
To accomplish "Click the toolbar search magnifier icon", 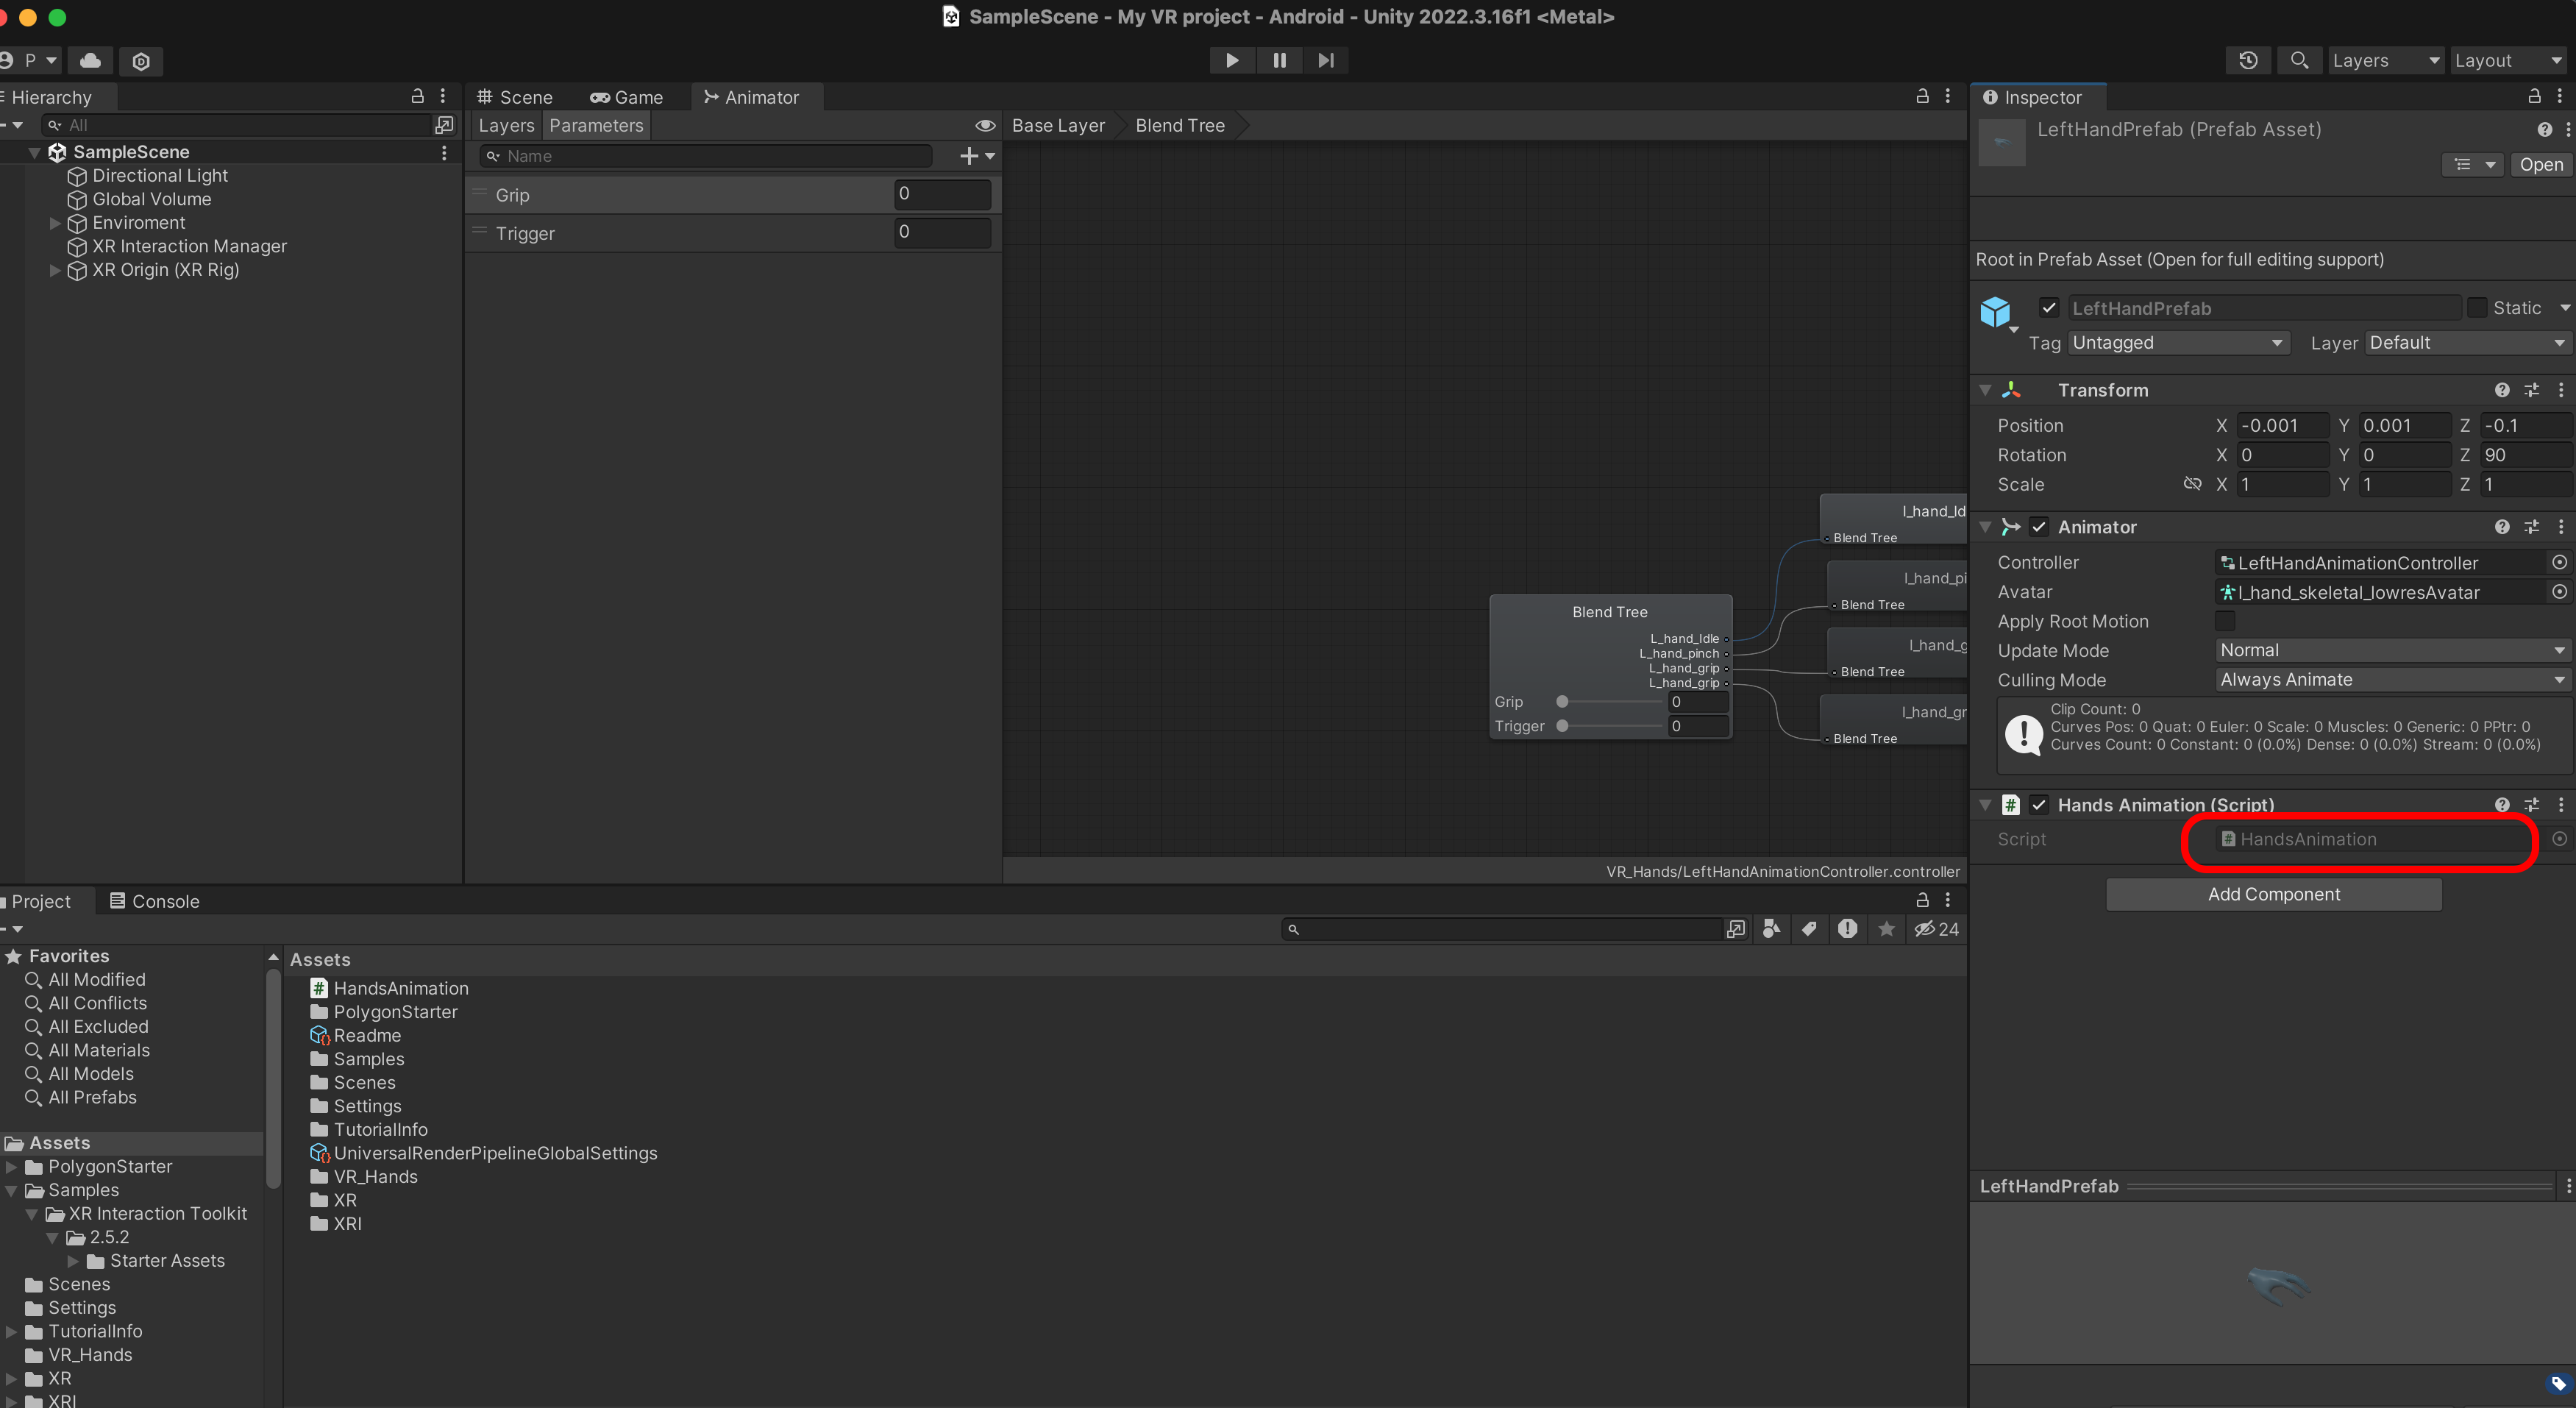I will (2299, 60).
